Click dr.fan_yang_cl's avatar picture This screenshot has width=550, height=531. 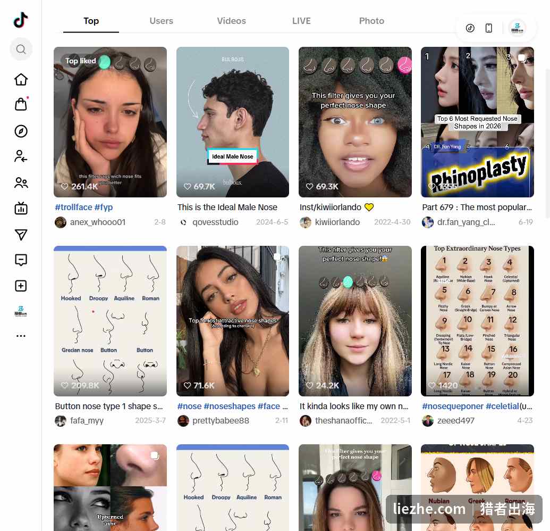click(428, 222)
